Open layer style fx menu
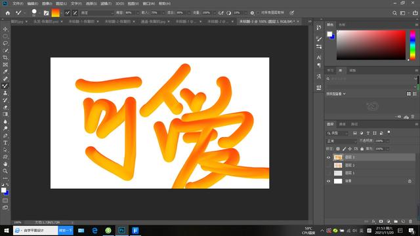The height and width of the screenshot is (236, 420). pyautogui.click(x=373, y=222)
